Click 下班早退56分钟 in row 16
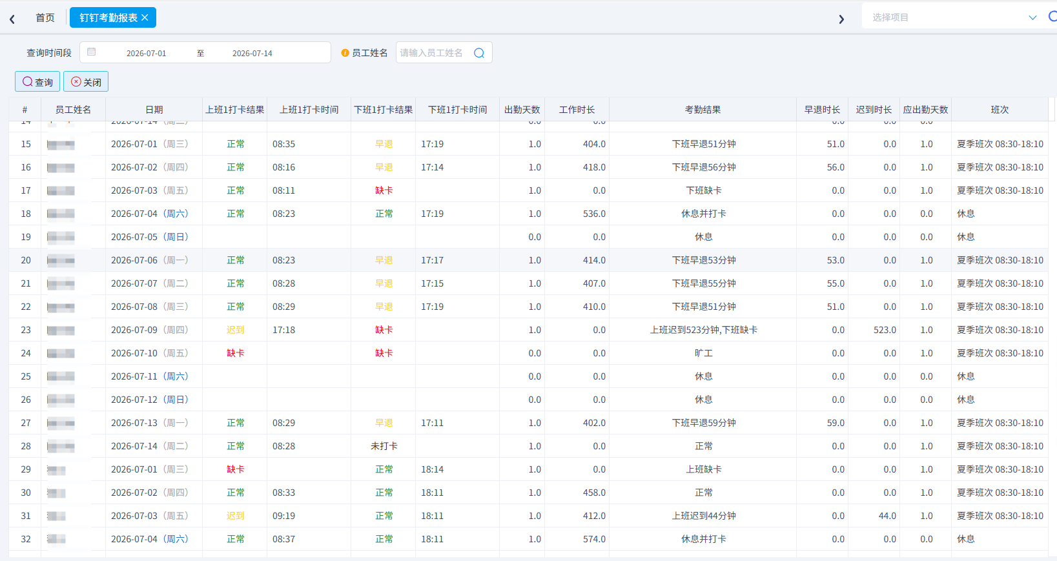The image size is (1057, 561). (704, 167)
